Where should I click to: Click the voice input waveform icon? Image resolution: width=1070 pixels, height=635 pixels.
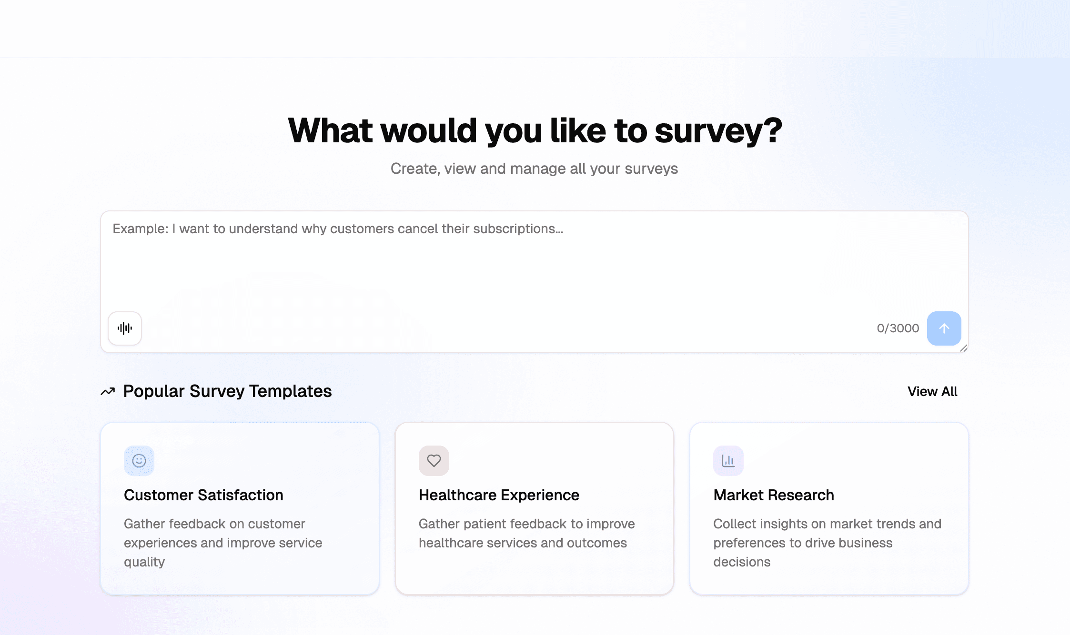pyautogui.click(x=125, y=328)
